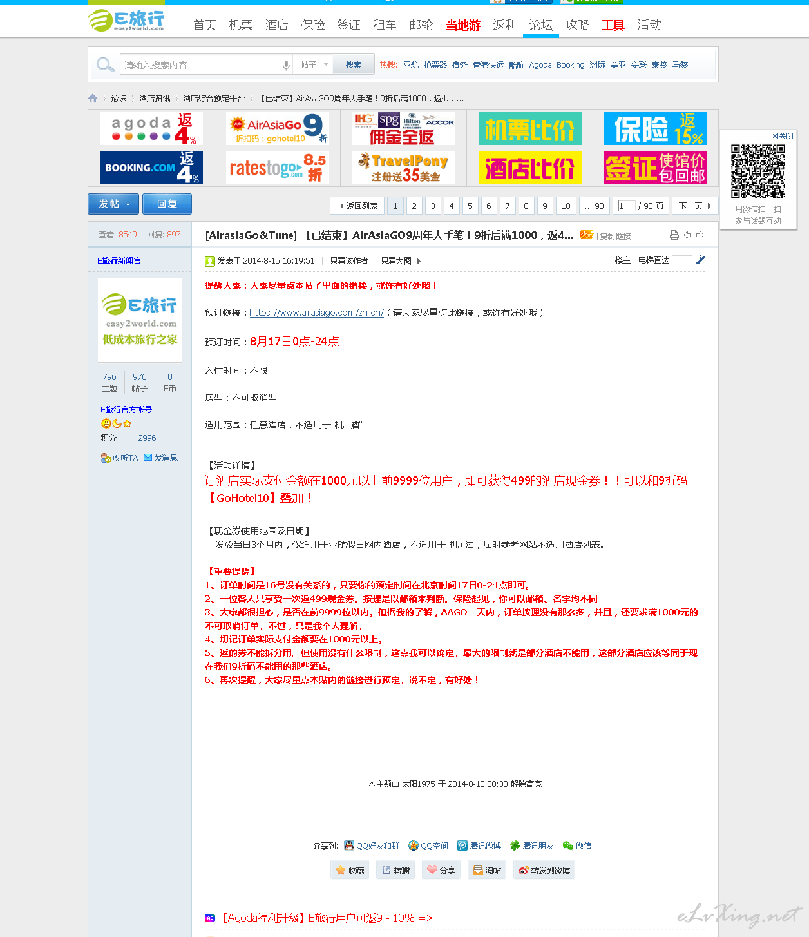Click the search text input field
Viewport: 809px width, 937px height.
click(x=201, y=65)
